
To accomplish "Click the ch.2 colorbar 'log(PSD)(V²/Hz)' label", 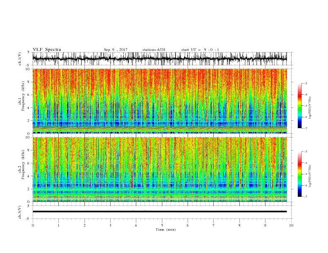I will pos(310,176).
